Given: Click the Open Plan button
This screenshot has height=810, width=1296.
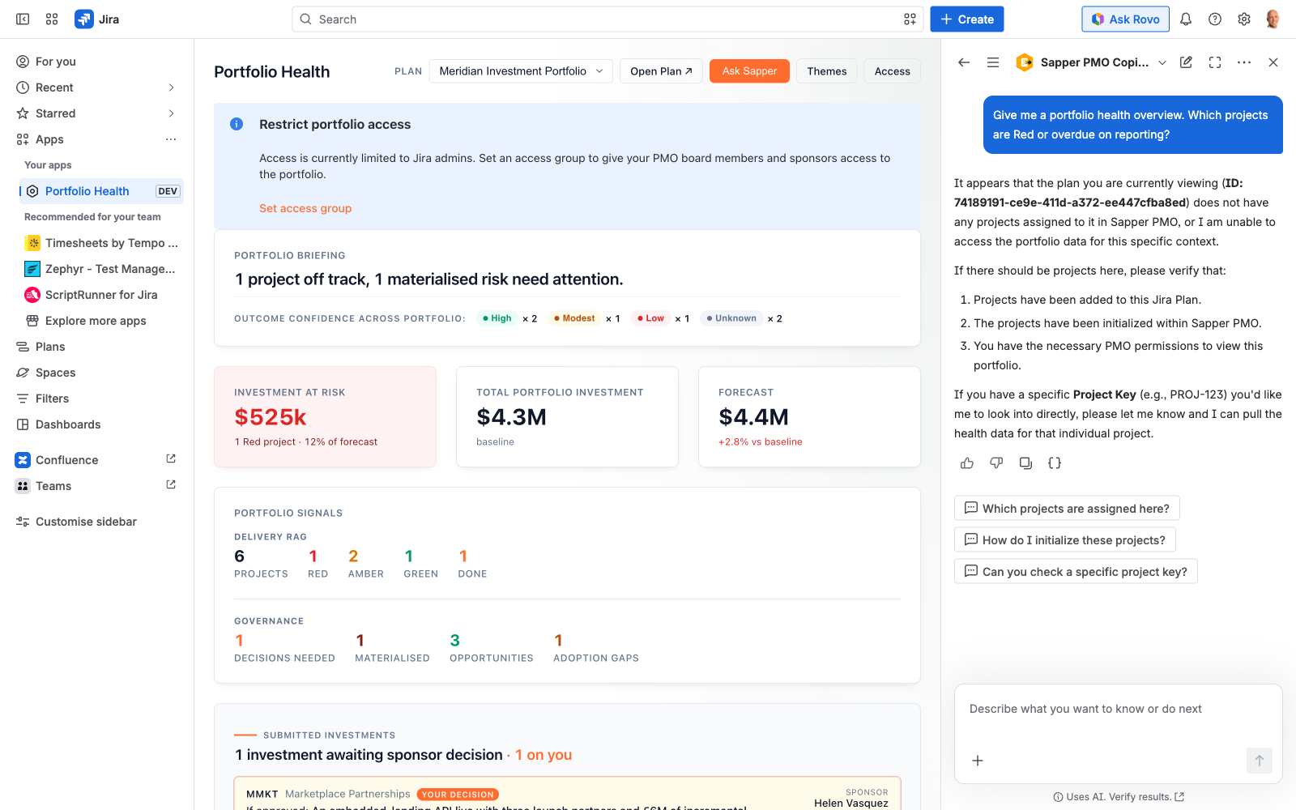Looking at the screenshot, I should tap(661, 71).
